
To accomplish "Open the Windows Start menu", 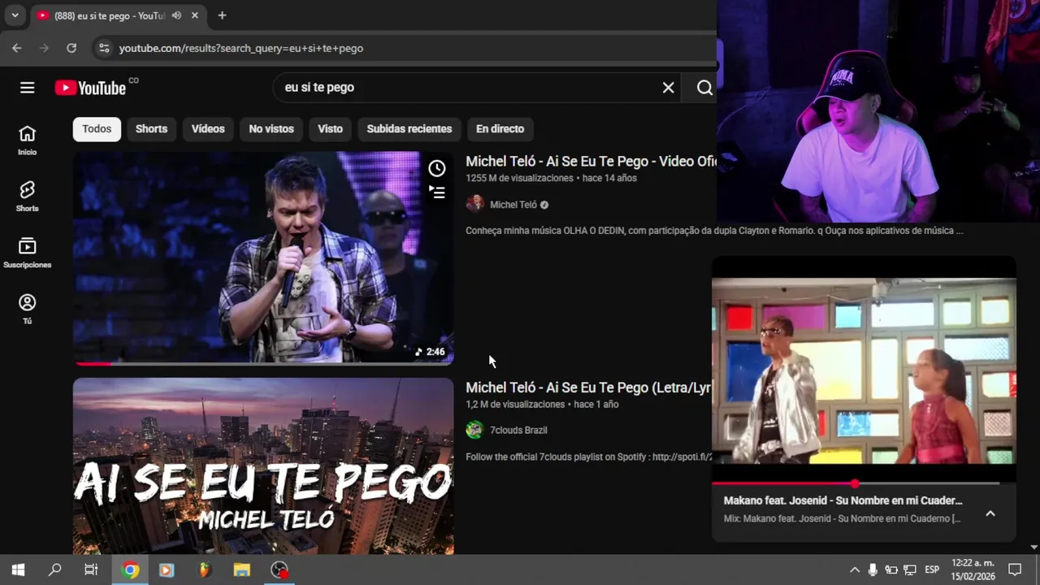I will (18, 570).
